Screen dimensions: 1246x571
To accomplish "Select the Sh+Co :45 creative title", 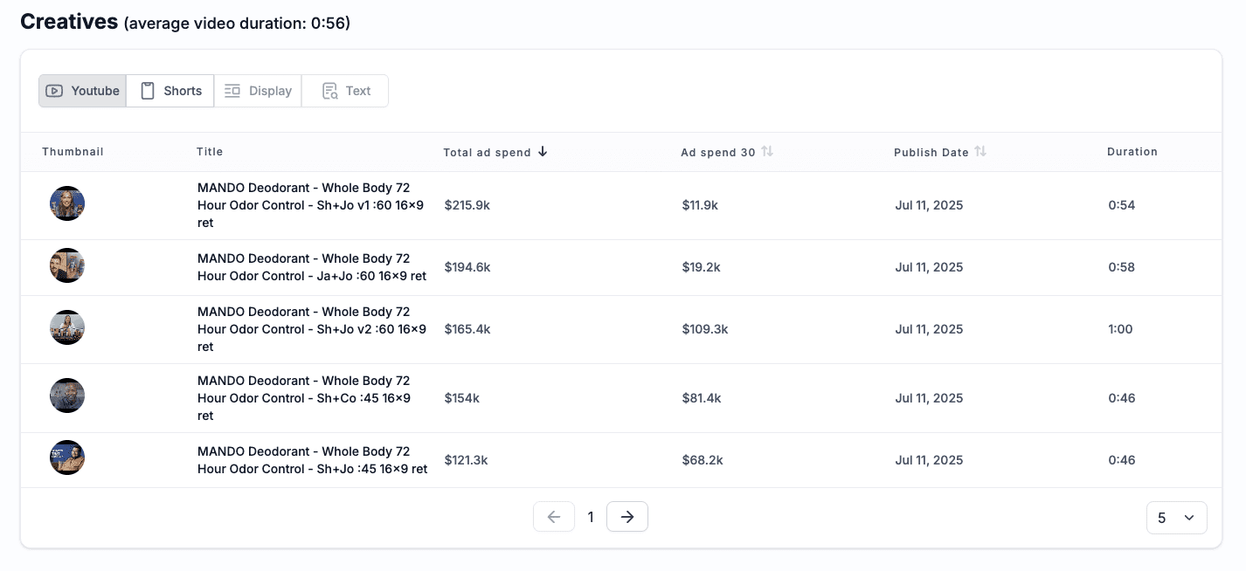I will pos(303,398).
